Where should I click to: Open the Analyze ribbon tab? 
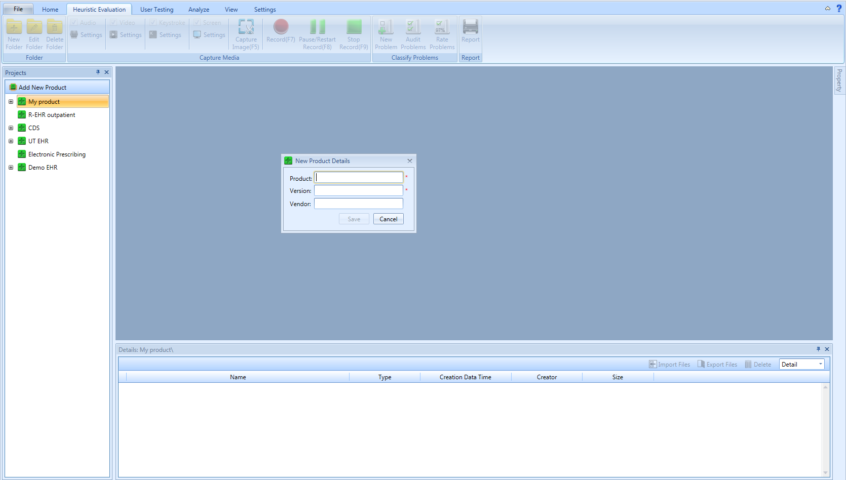pyautogui.click(x=199, y=10)
